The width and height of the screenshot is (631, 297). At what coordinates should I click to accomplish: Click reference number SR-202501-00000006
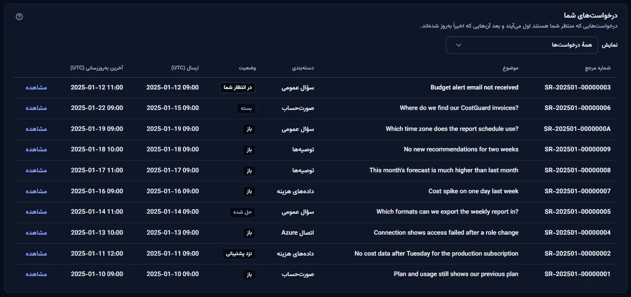[x=577, y=108]
